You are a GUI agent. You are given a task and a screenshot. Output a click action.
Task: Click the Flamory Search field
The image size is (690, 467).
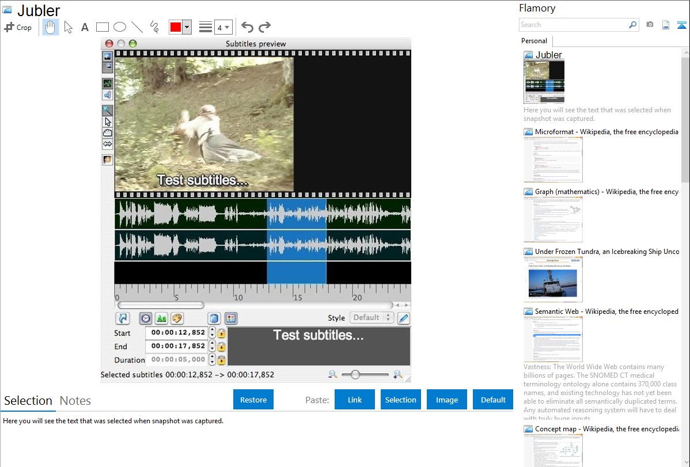pyautogui.click(x=573, y=25)
